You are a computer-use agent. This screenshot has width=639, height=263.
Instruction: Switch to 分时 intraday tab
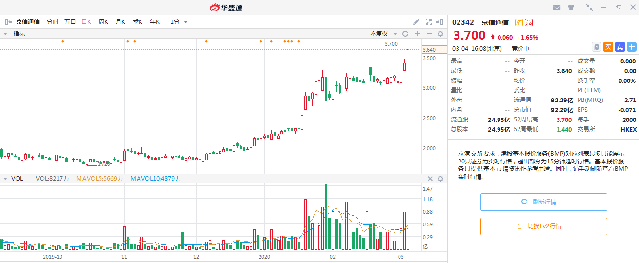pyautogui.click(x=52, y=22)
